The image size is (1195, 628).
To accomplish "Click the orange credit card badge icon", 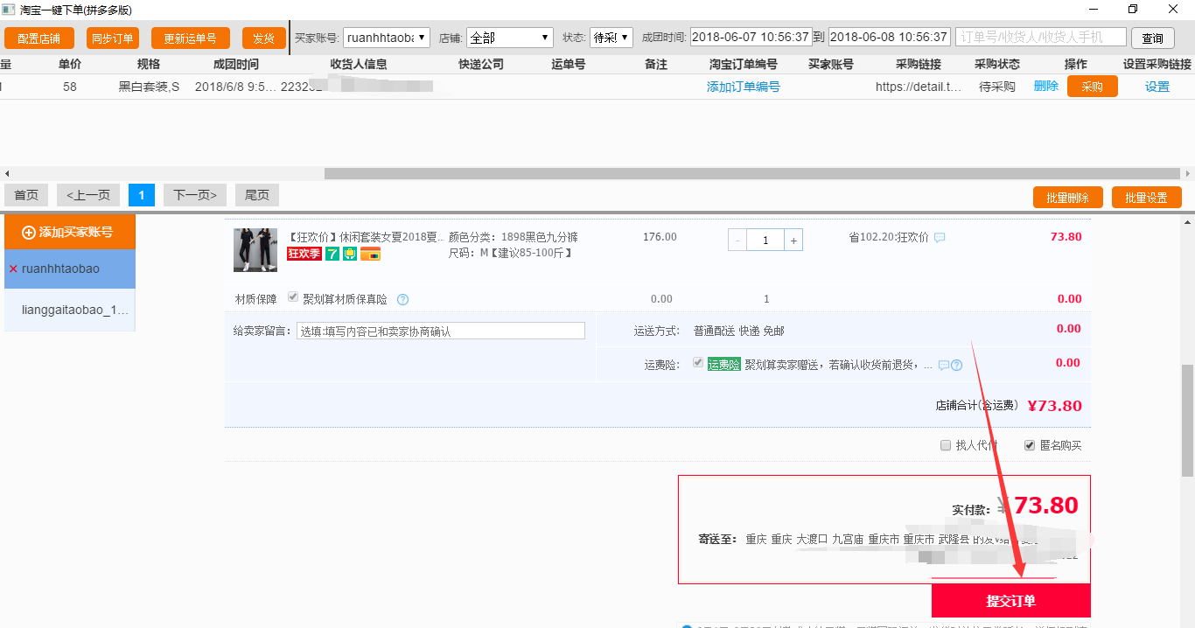I will click(370, 254).
